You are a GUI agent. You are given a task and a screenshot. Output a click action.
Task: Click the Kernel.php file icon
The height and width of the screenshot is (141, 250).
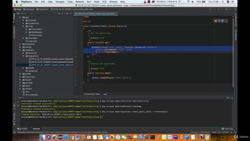(30, 35)
